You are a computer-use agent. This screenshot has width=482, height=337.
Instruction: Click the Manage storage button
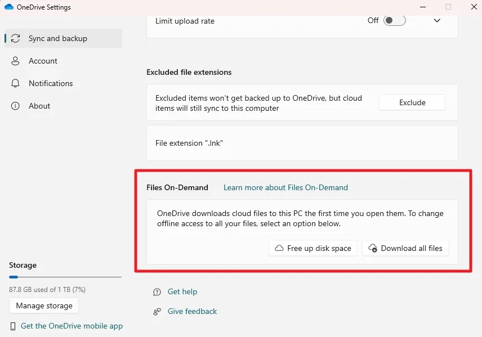44,305
